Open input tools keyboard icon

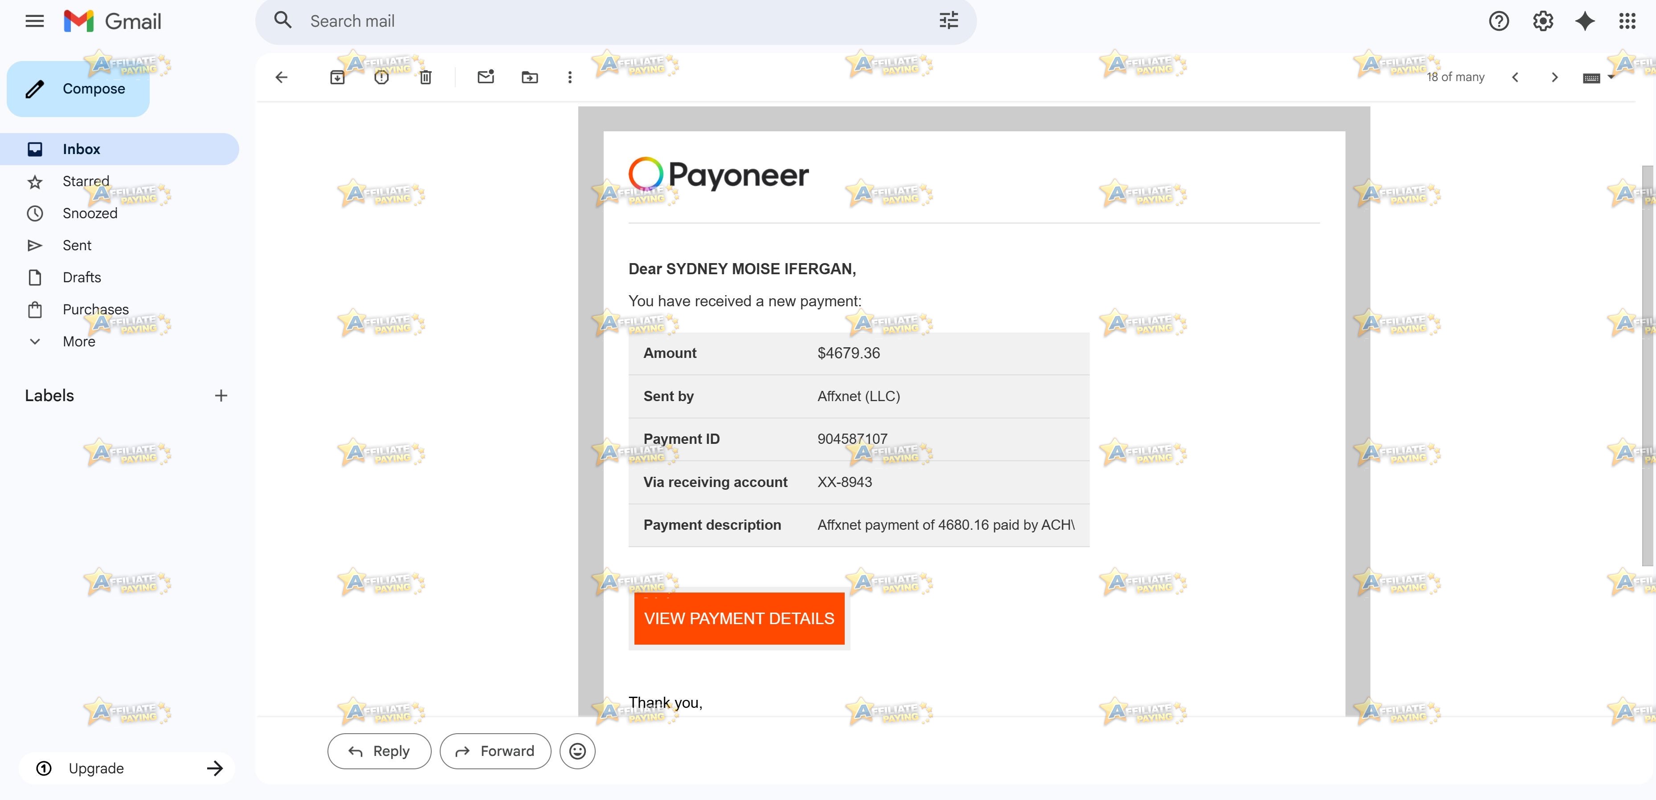point(1591,78)
